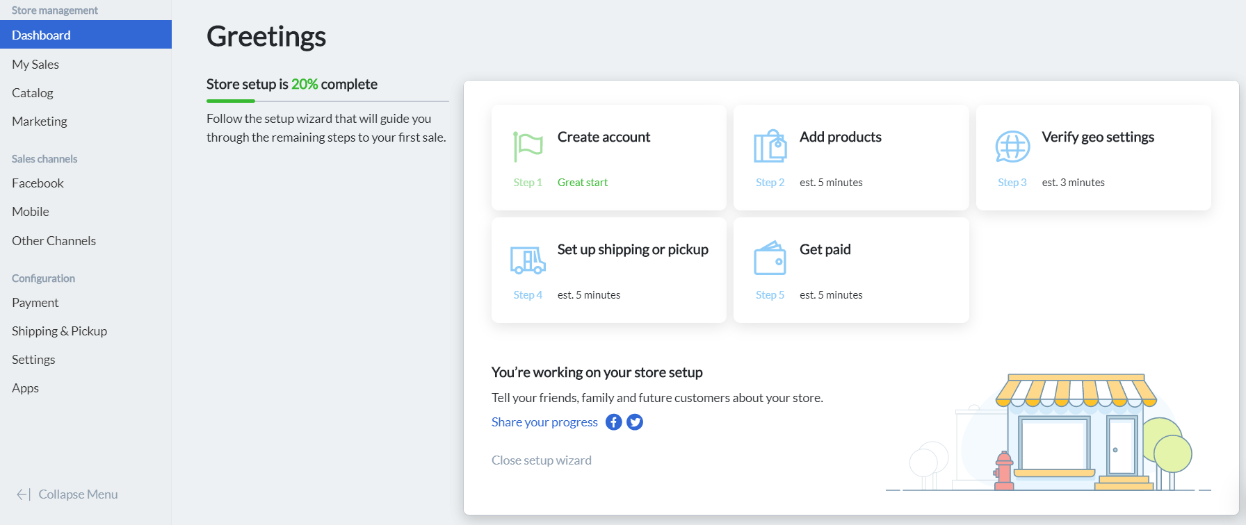
Task: Click the Share your progress link
Action: (544, 422)
